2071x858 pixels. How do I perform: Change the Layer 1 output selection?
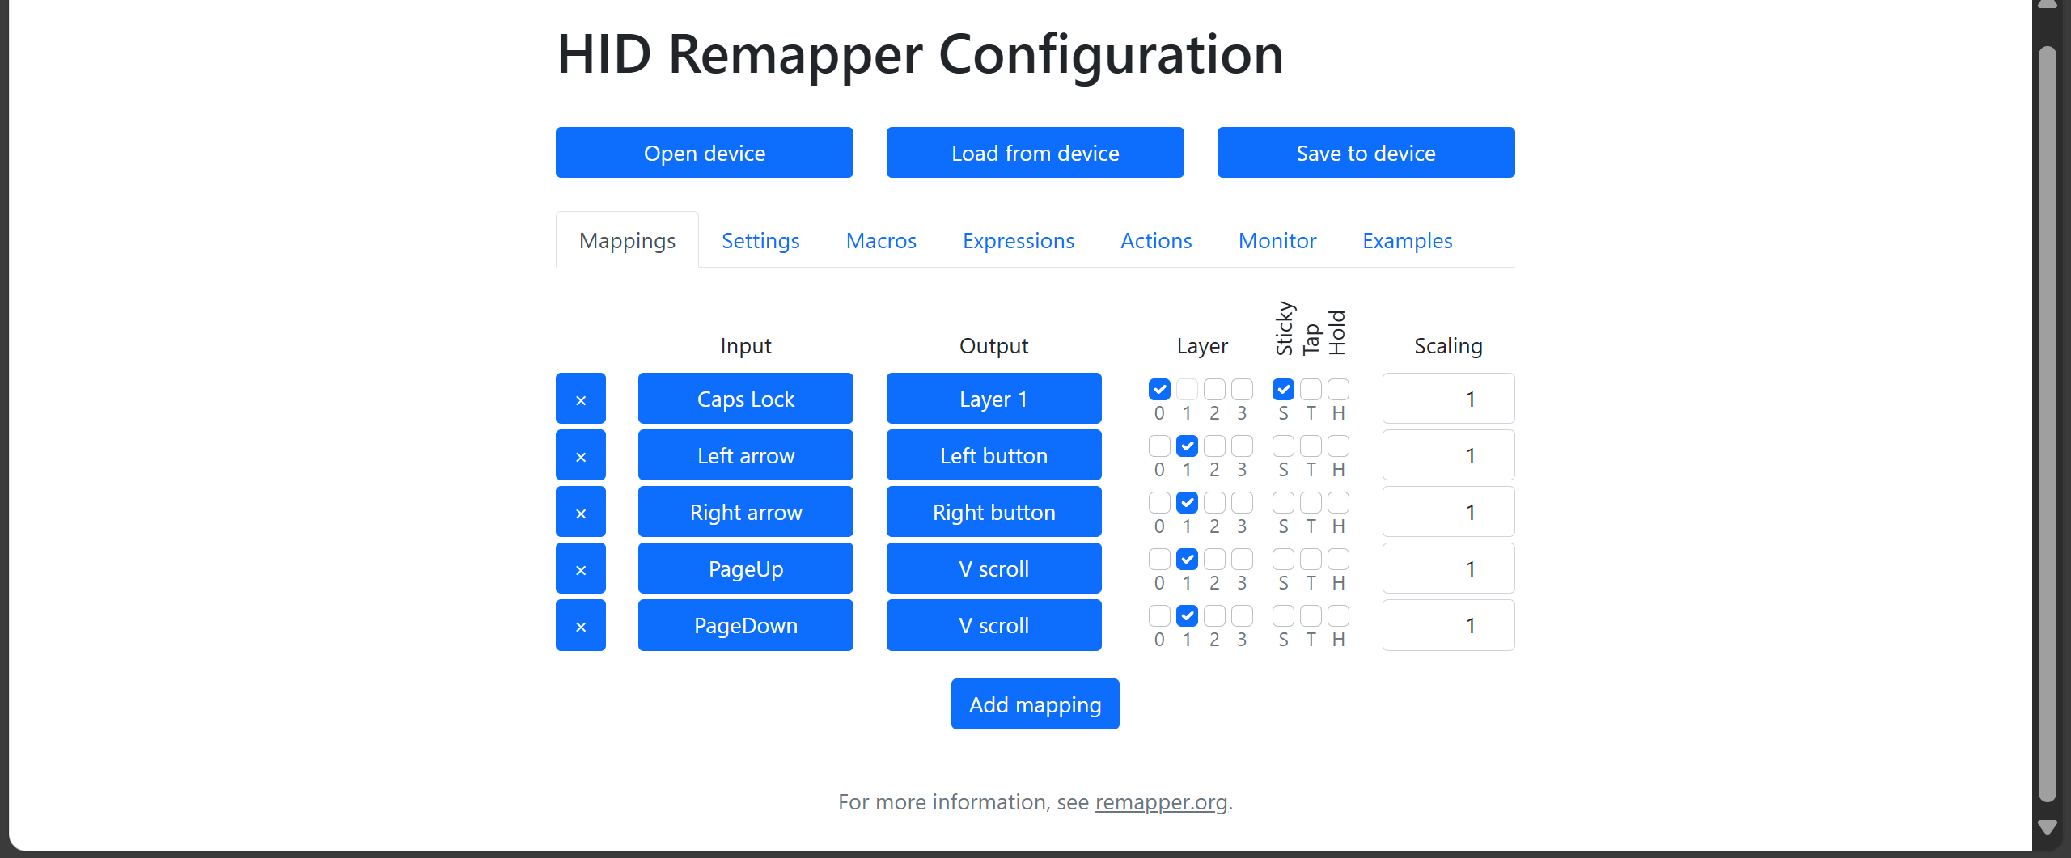(x=993, y=399)
